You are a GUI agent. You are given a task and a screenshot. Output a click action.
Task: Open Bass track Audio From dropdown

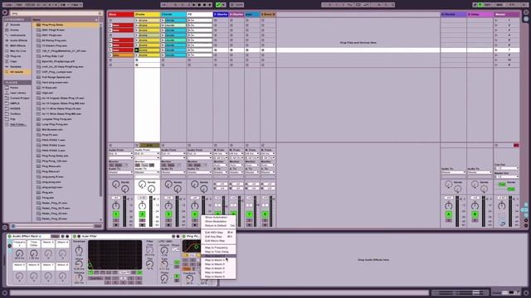(x=121, y=154)
